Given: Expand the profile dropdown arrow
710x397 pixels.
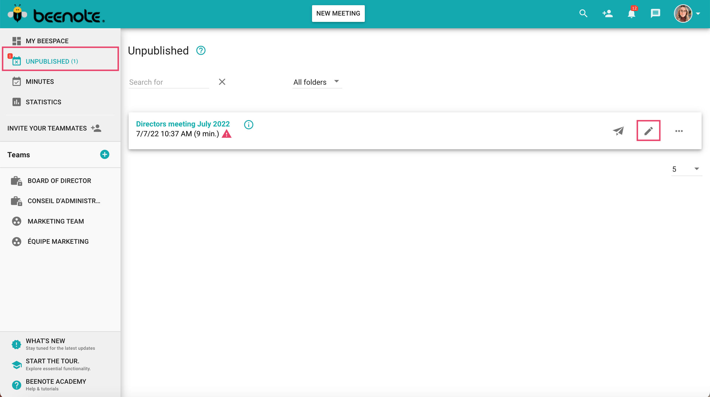Looking at the screenshot, I should (x=698, y=14).
